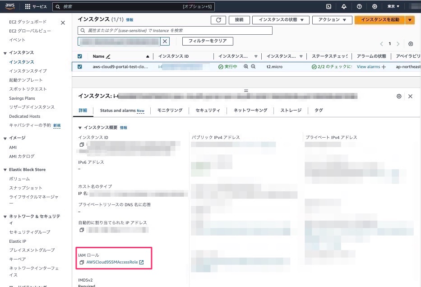This screenshot has height=287, width=421.
Task: Toggle the select-all instances checkbox
Action: (80, 56)
